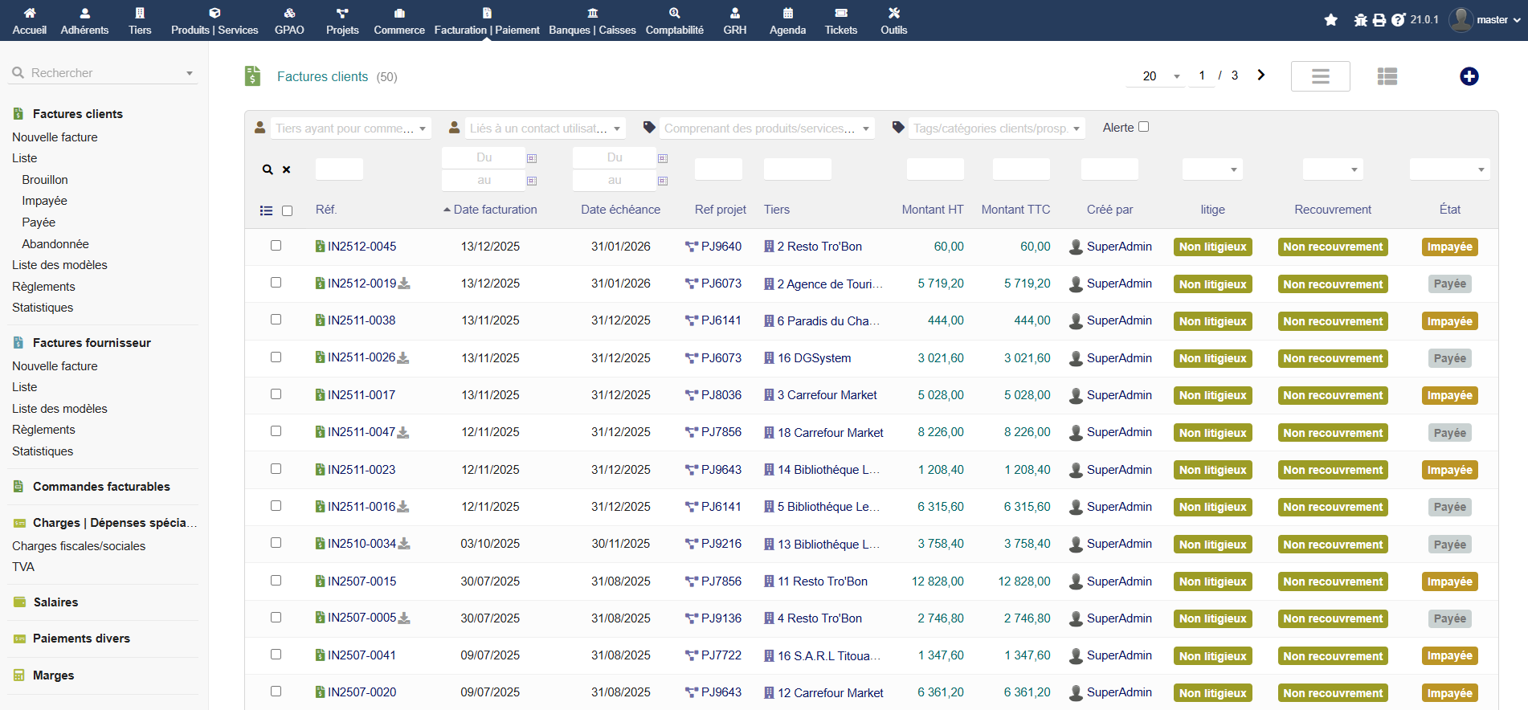Tick the select-all checkbox in table header
The image size is (1528, 710).
(x=287, y=210)
